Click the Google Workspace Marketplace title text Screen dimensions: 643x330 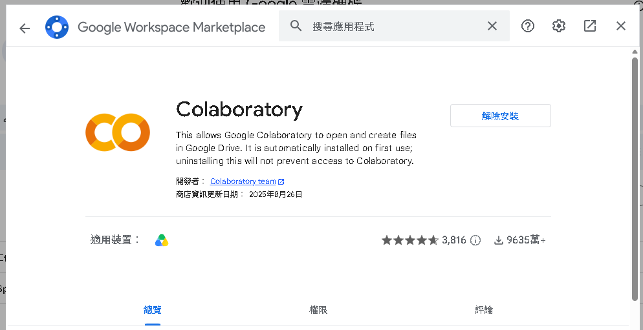171,27
